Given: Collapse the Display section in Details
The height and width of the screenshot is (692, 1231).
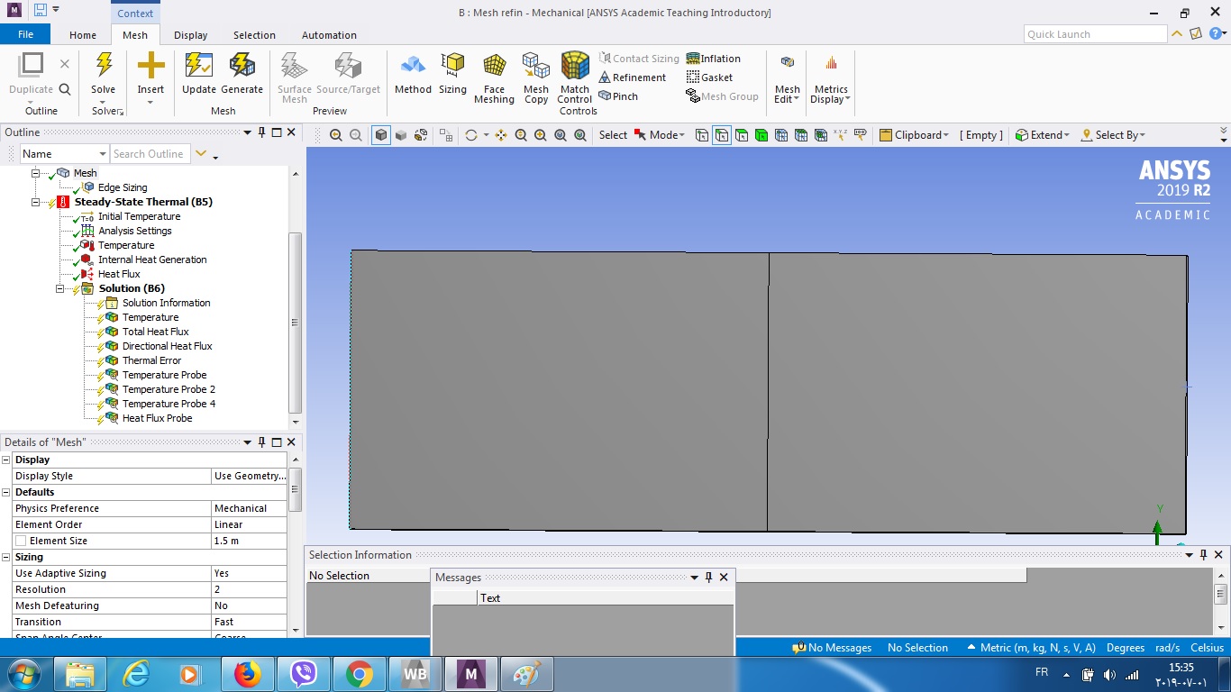Looking at the screenshot, I should (6, 460).
